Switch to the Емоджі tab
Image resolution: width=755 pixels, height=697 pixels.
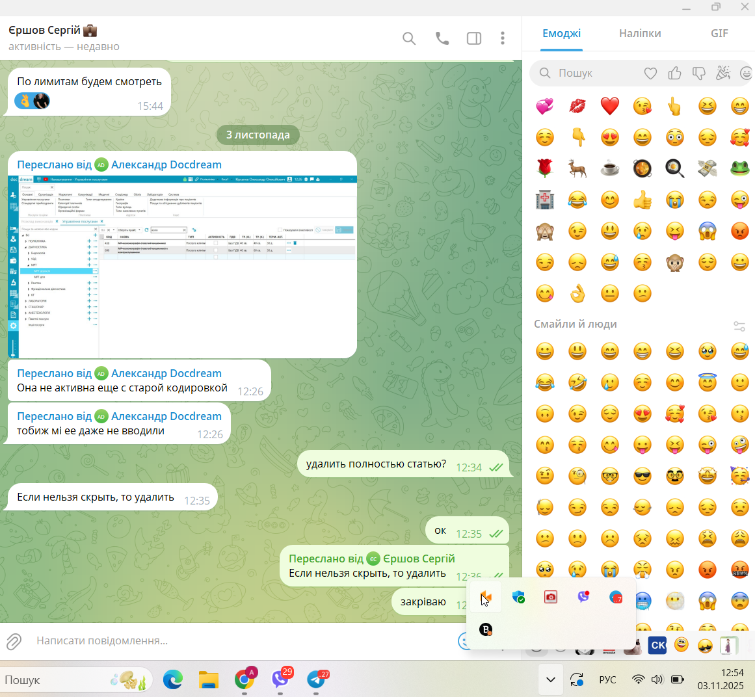(561, 34)
